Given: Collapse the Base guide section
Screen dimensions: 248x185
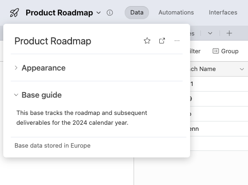Looking at the screenshot, I should coord(16,95).
